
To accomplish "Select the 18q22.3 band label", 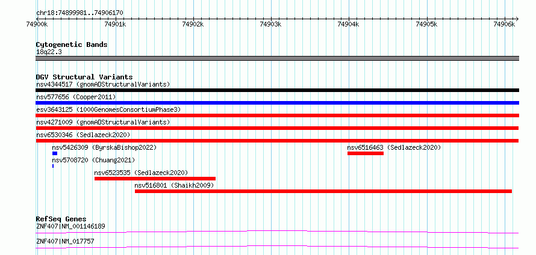I will click(x=49, y=52).
